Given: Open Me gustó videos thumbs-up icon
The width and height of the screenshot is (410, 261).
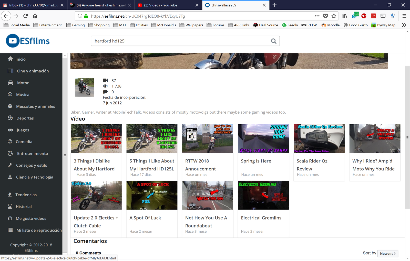Looking at the screenshot, I should (x=10, y=218).
